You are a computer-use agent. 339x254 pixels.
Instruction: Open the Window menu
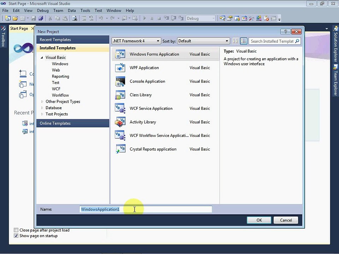[x=114, y=11]
